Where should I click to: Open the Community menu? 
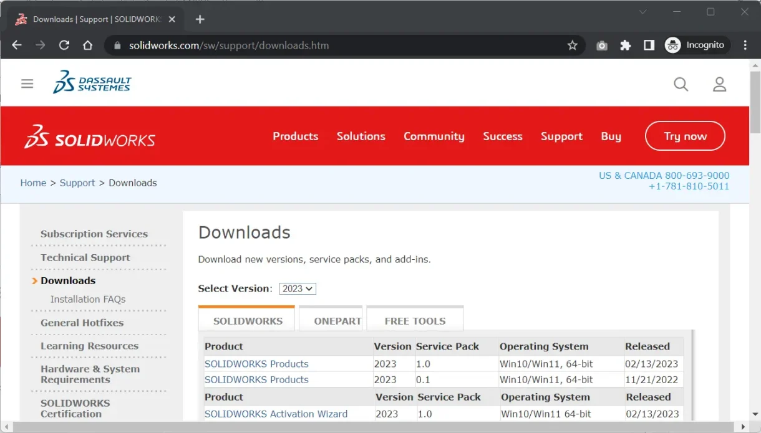click(x=434, y=136)
